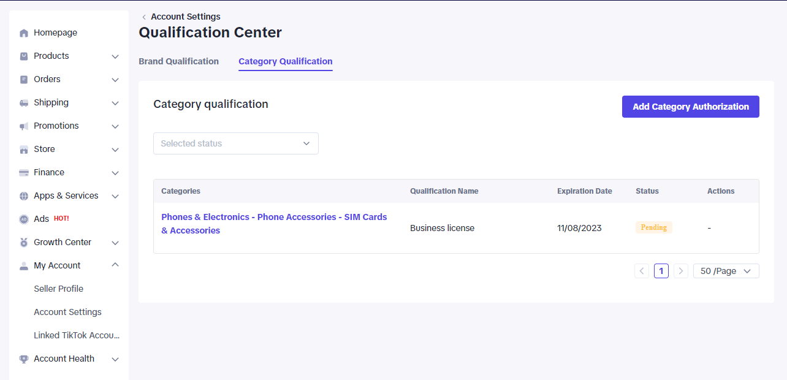The width and height of the screenshot is (787, 380).
Task: Click the Ads HOT! label
Action: pos(61,219)
